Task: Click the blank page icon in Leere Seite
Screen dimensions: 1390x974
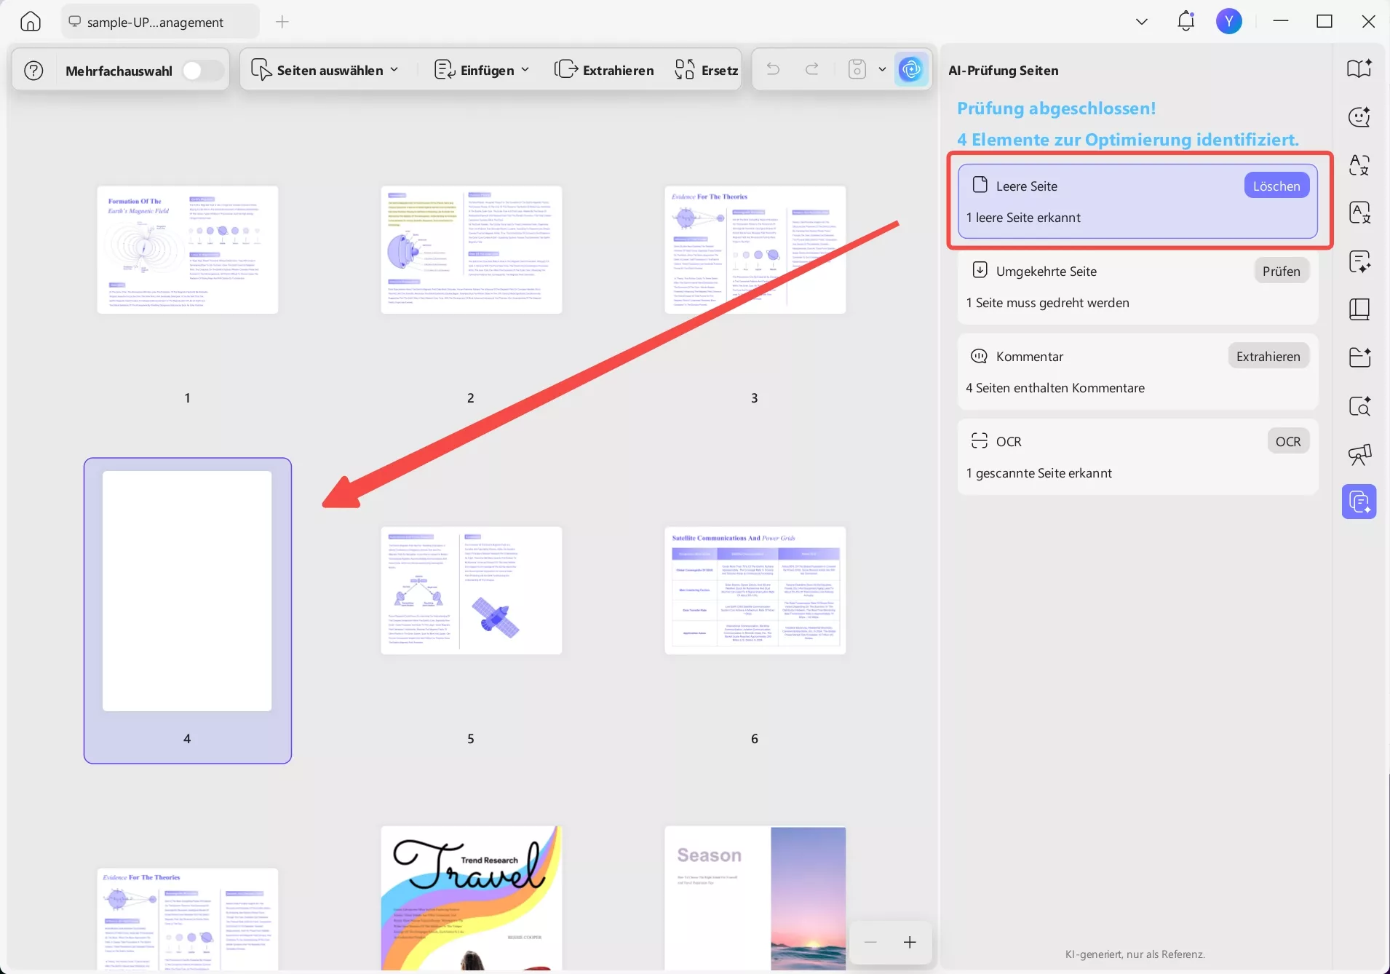Action: click(x=980, y=185)
